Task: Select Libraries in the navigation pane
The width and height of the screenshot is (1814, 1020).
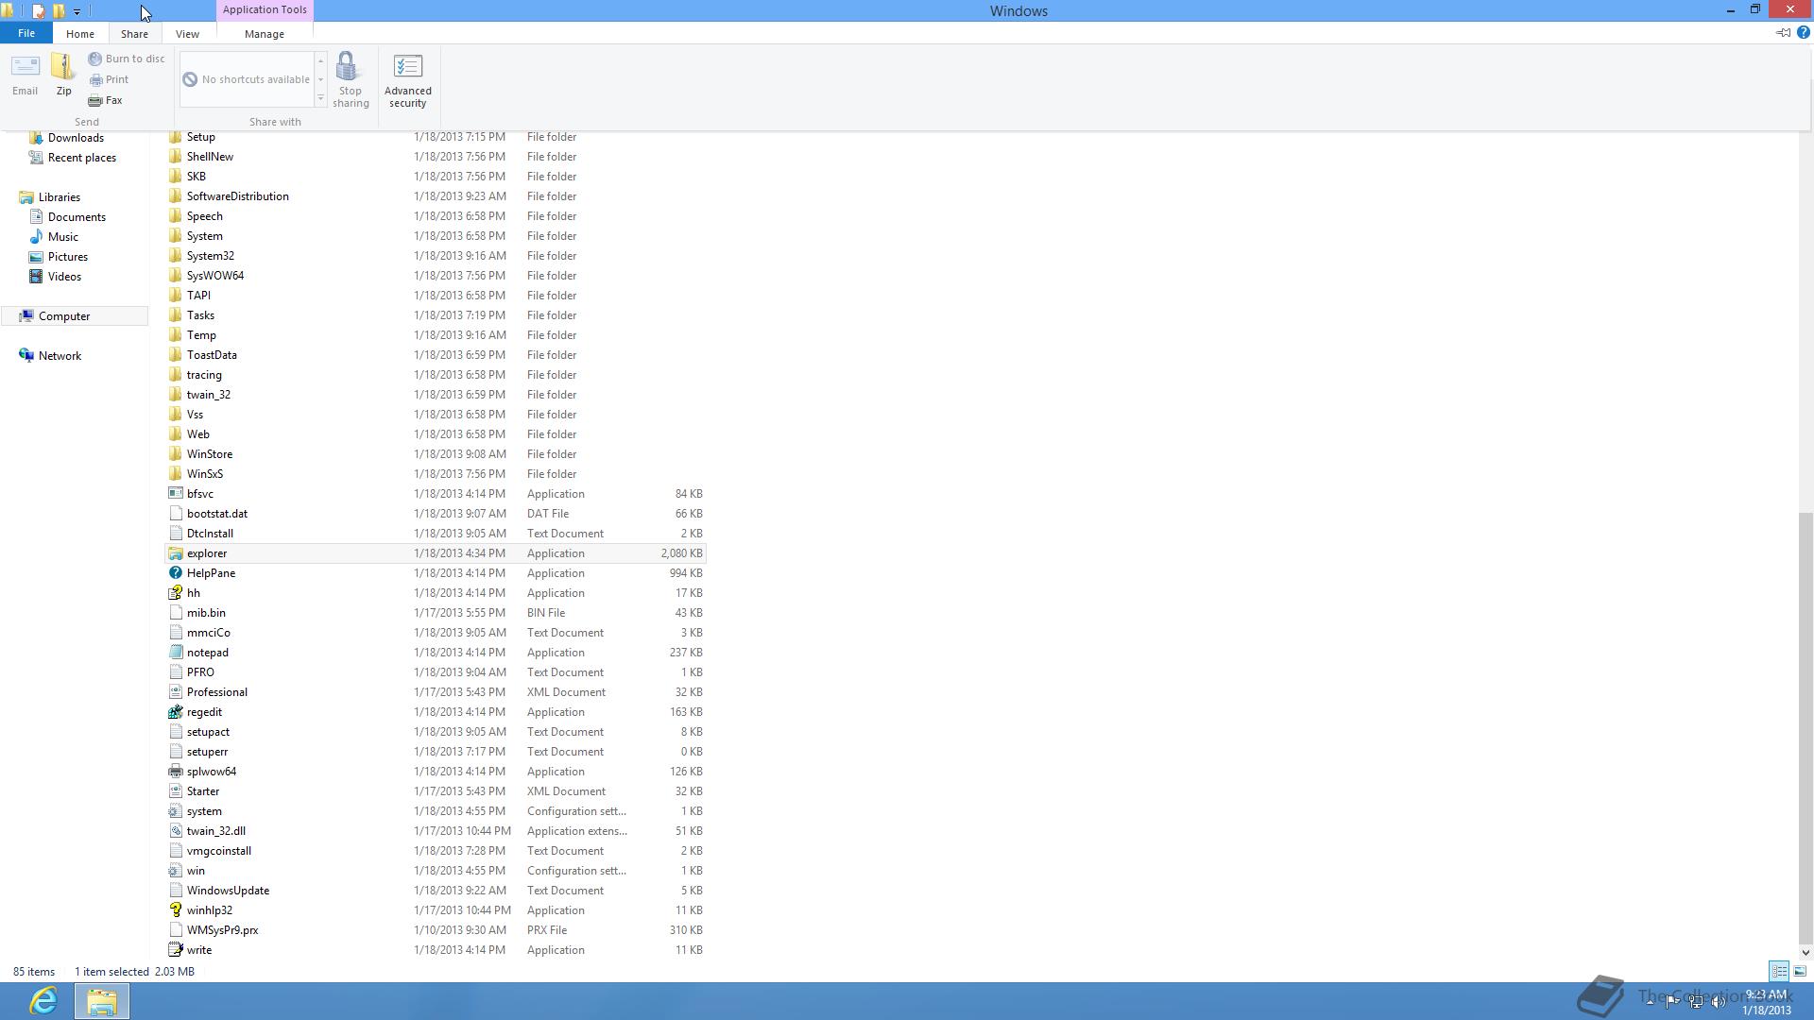Action: (x=60, y=197)
